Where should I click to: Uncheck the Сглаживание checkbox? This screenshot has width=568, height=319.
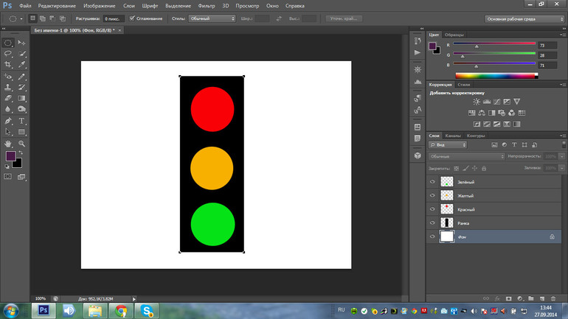[131, 18]
